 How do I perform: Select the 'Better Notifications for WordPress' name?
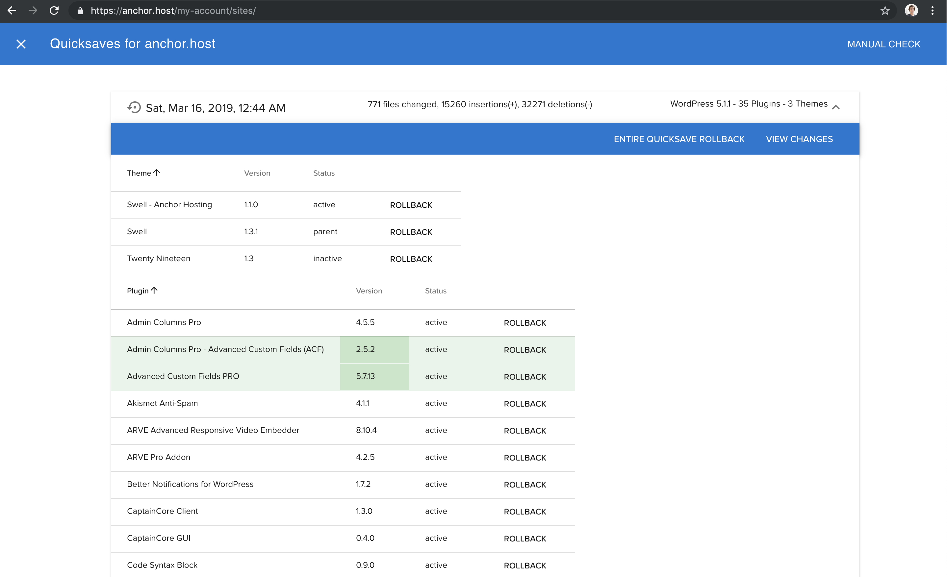point(190,484)
